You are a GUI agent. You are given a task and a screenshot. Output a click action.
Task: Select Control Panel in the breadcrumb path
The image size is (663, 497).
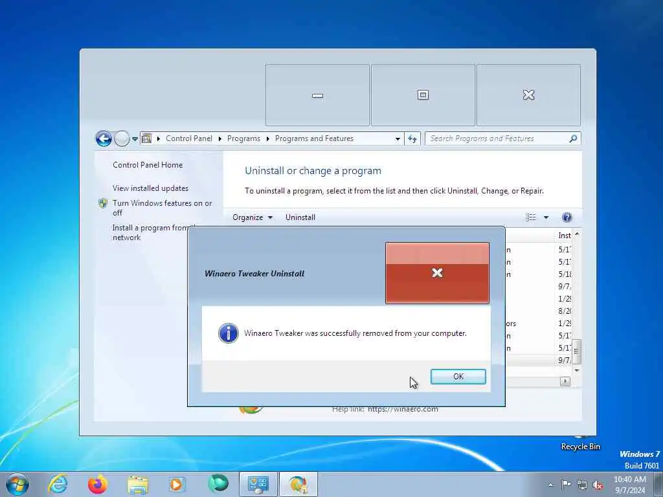click(189, 138)
